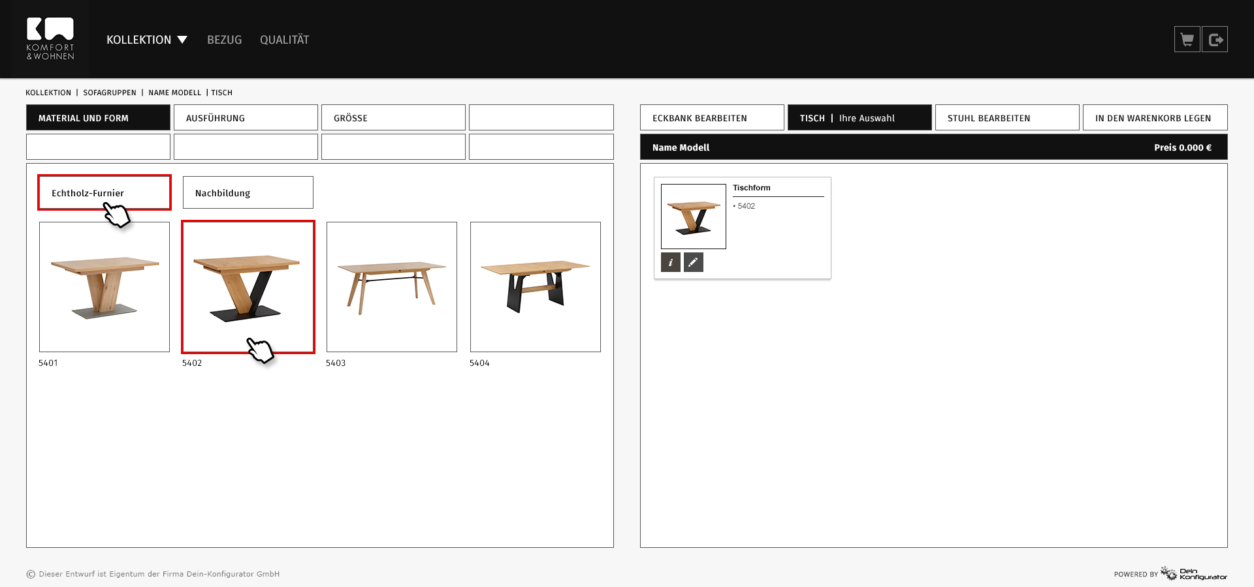Select the Echtholz-Furnier material option

[104, 192]
